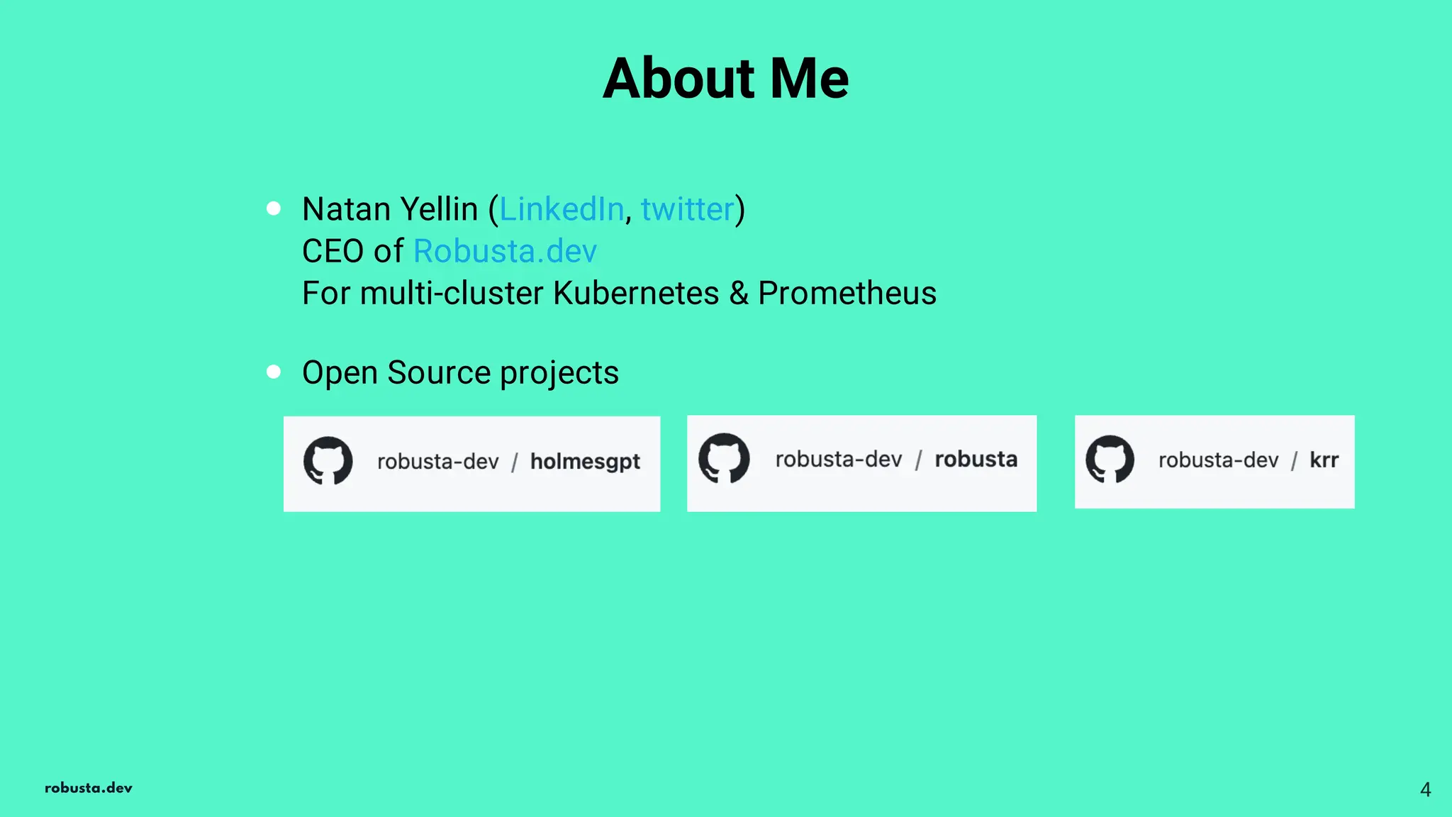Click the multi-cluster Kubernetes & Prometheus line

click(619, 293)
